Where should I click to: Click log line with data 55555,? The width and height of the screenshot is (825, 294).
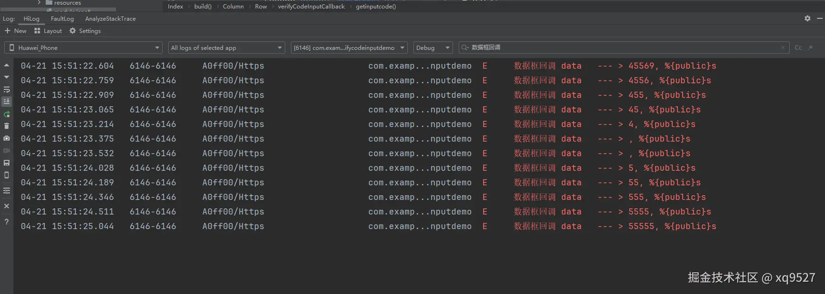pos(419,226)
